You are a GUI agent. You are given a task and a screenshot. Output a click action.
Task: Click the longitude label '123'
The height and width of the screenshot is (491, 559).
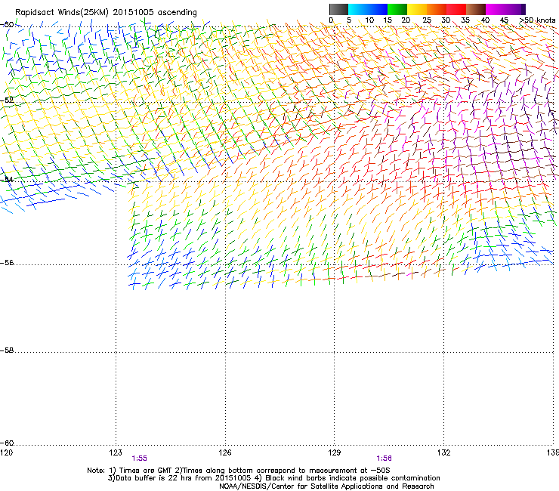point(116,452)
